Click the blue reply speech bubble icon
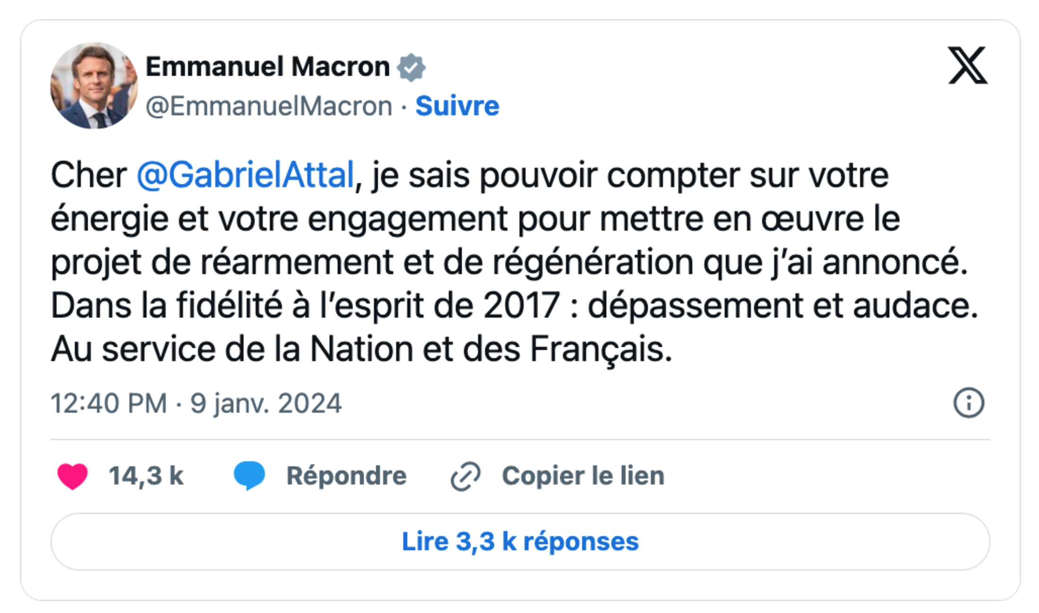Image resolution: width=1039 pixels, height=613 pixels. tap(249, 475)
